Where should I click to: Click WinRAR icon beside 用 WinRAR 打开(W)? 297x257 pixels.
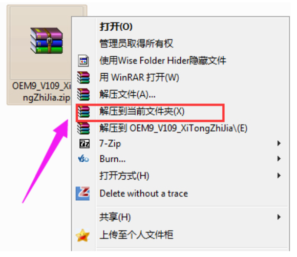coord(83,77)
